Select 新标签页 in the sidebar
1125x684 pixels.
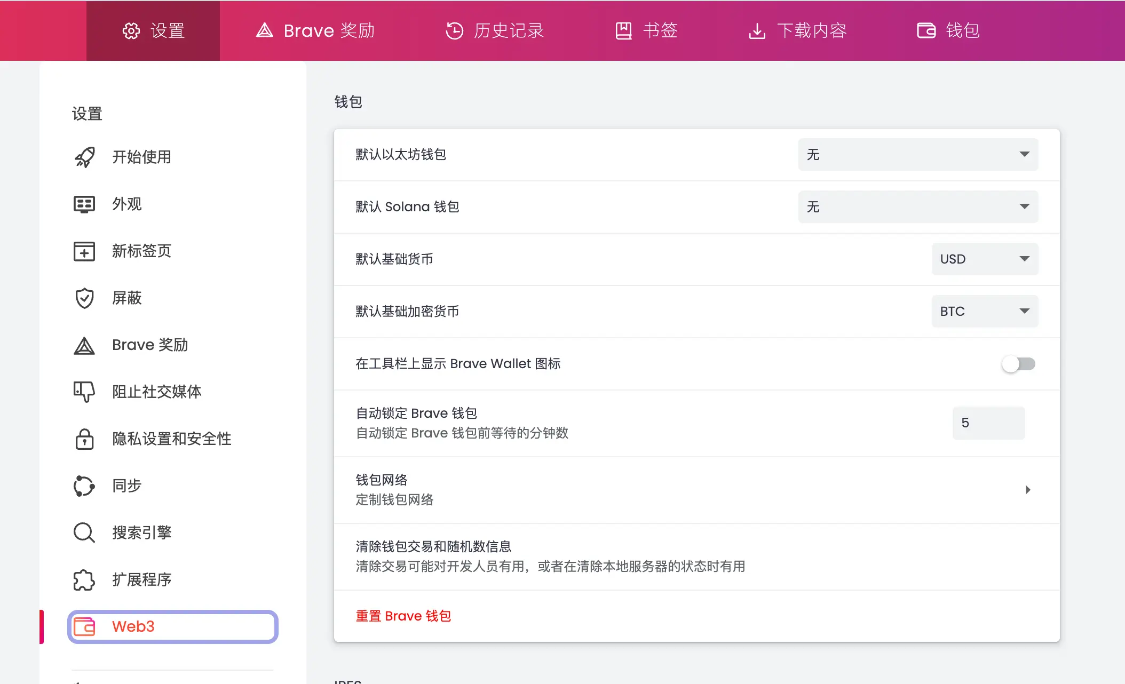pyautogui.click(x=173, y=251)
